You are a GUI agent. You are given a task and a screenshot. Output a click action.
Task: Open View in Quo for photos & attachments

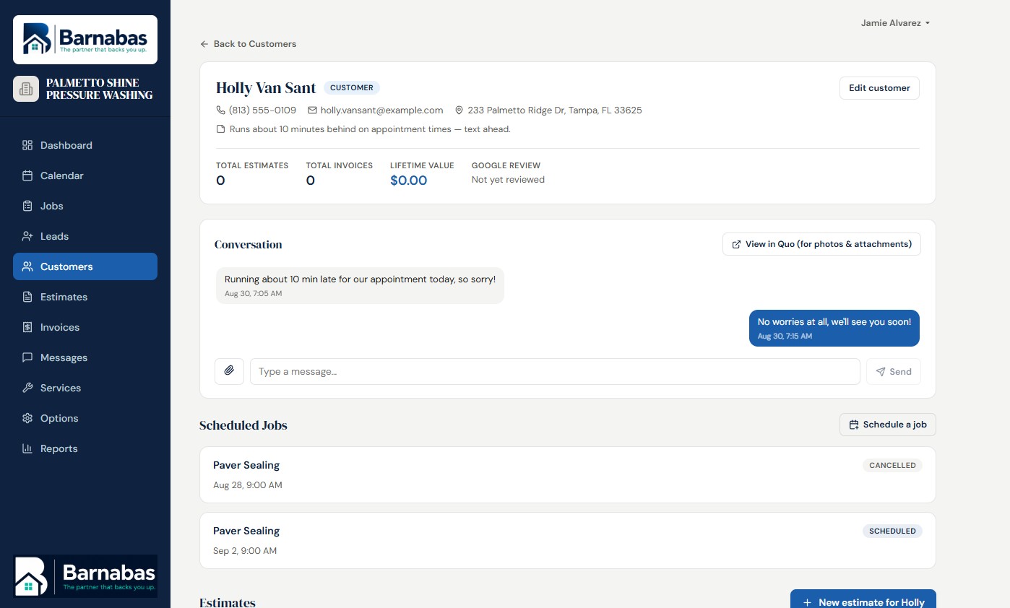point(821,244)
